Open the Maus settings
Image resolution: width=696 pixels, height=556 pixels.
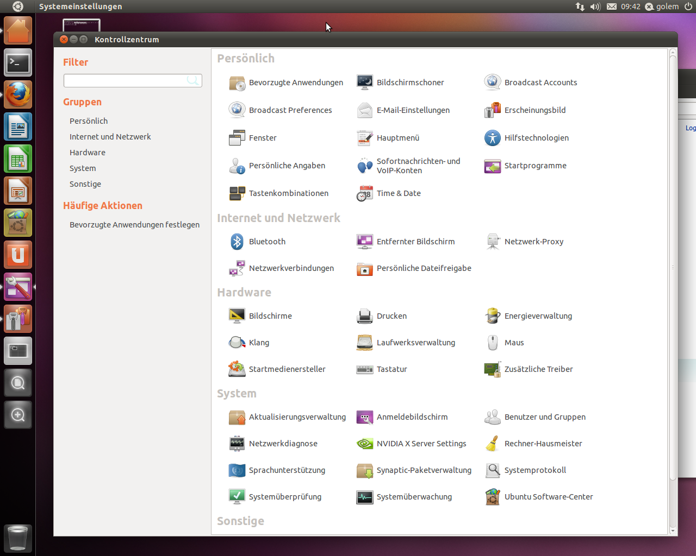pyautogui.click(x=513, y=343)
